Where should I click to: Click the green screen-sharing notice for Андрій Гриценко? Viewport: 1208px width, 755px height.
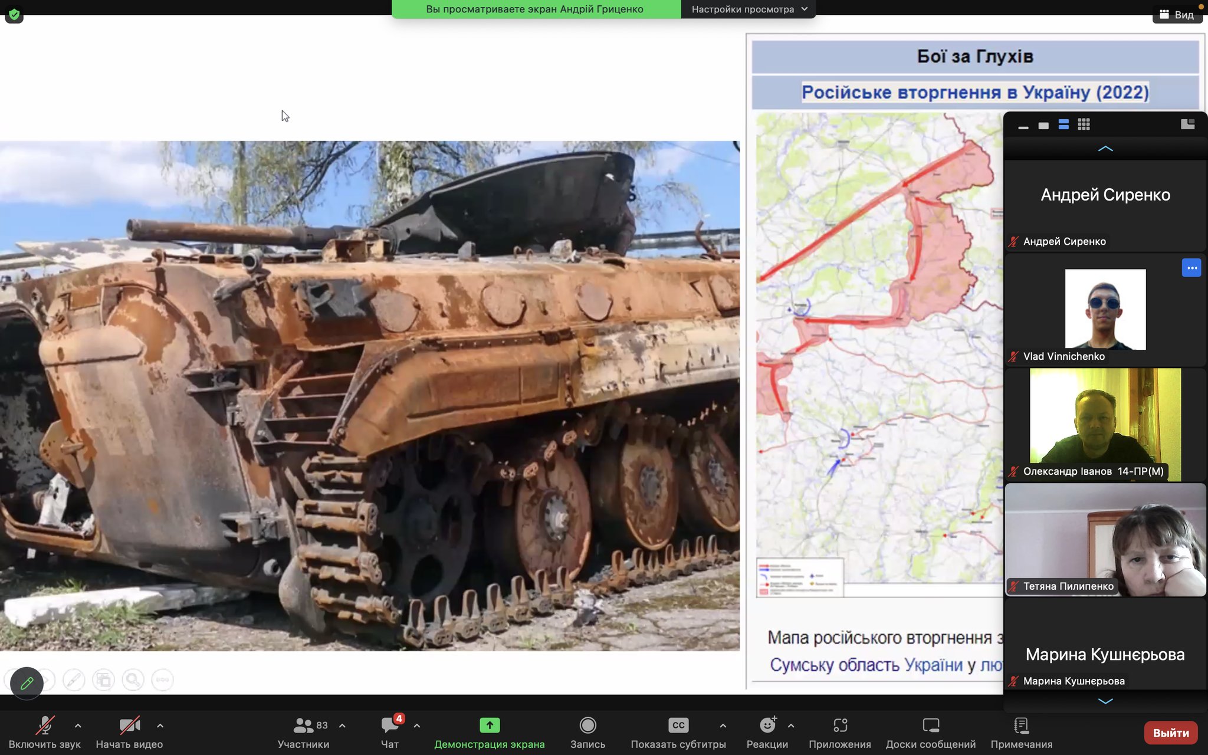click(536, 9)
